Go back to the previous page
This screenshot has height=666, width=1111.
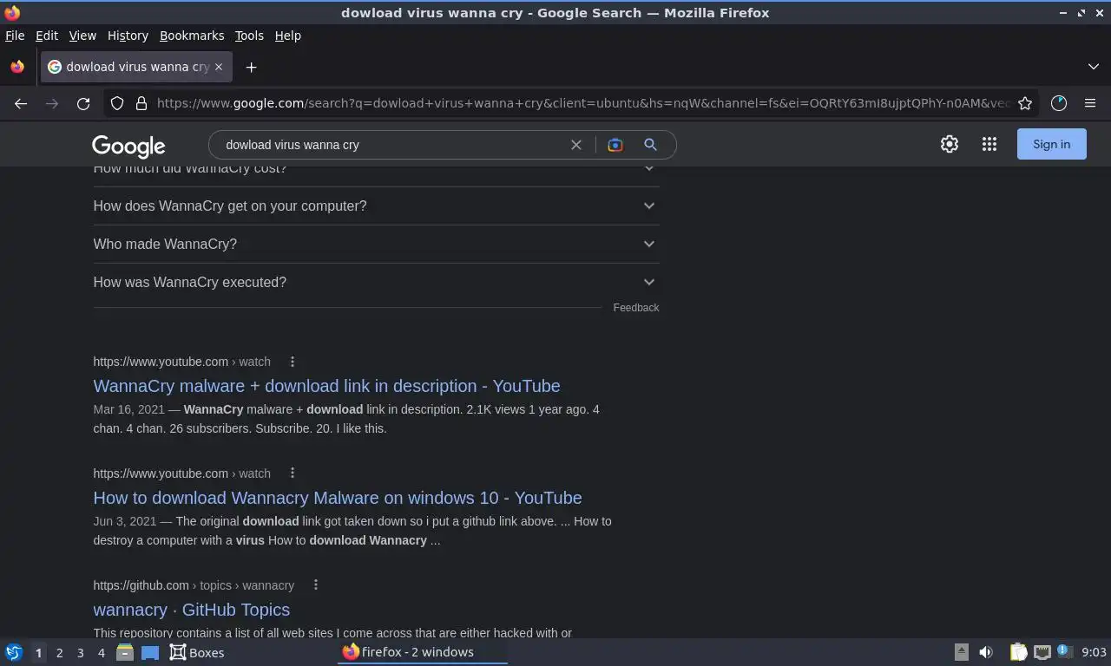(21, 103)
